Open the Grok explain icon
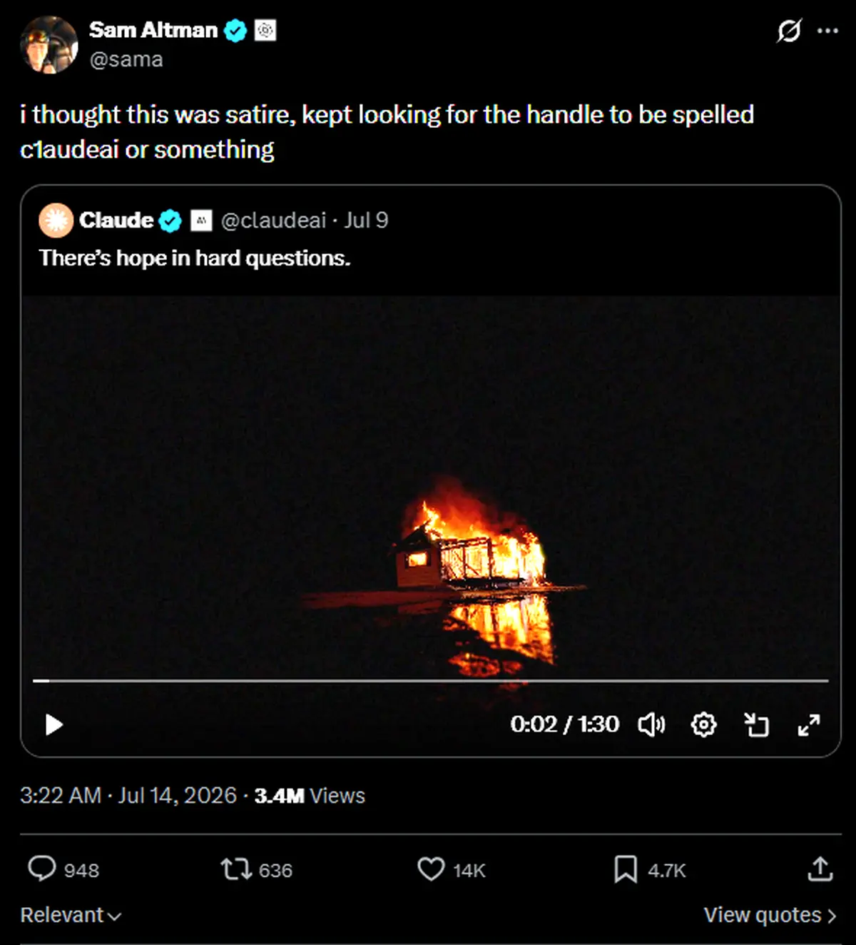The image size is (856, 945). point(789,31)
